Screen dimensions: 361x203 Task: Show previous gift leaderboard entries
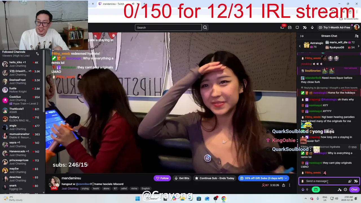(300, 46)
